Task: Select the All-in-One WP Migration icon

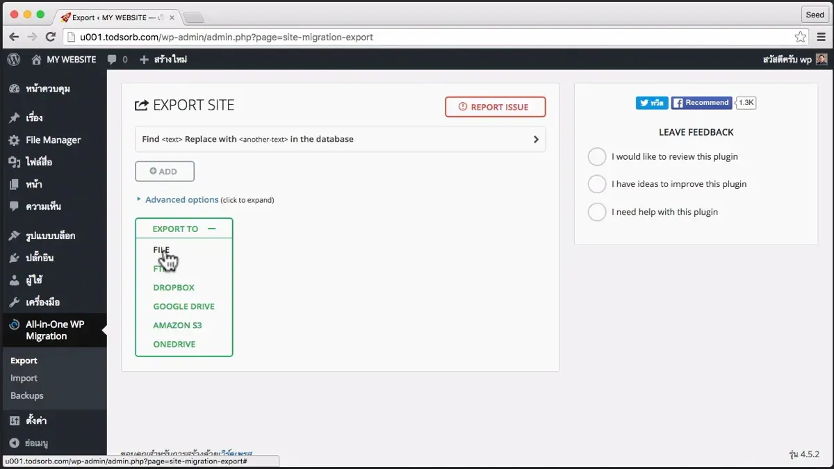Action: [x=12, y=324]
